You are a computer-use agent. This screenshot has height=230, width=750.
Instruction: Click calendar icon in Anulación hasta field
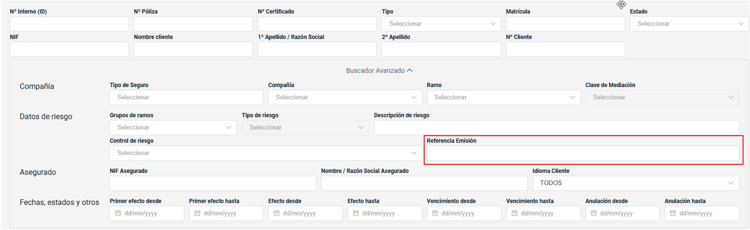pyautogui.click(x=673, y=213)
